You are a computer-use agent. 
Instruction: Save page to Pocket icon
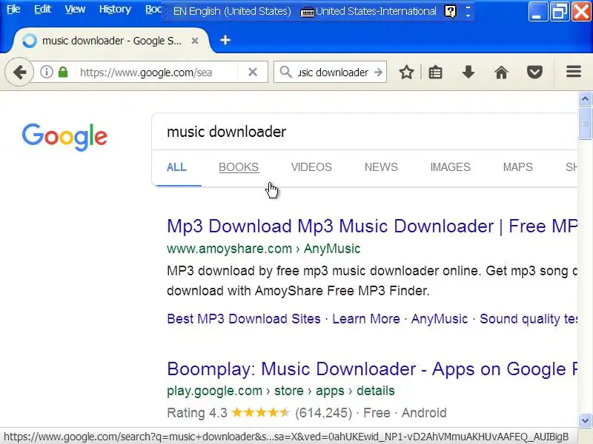534,72
